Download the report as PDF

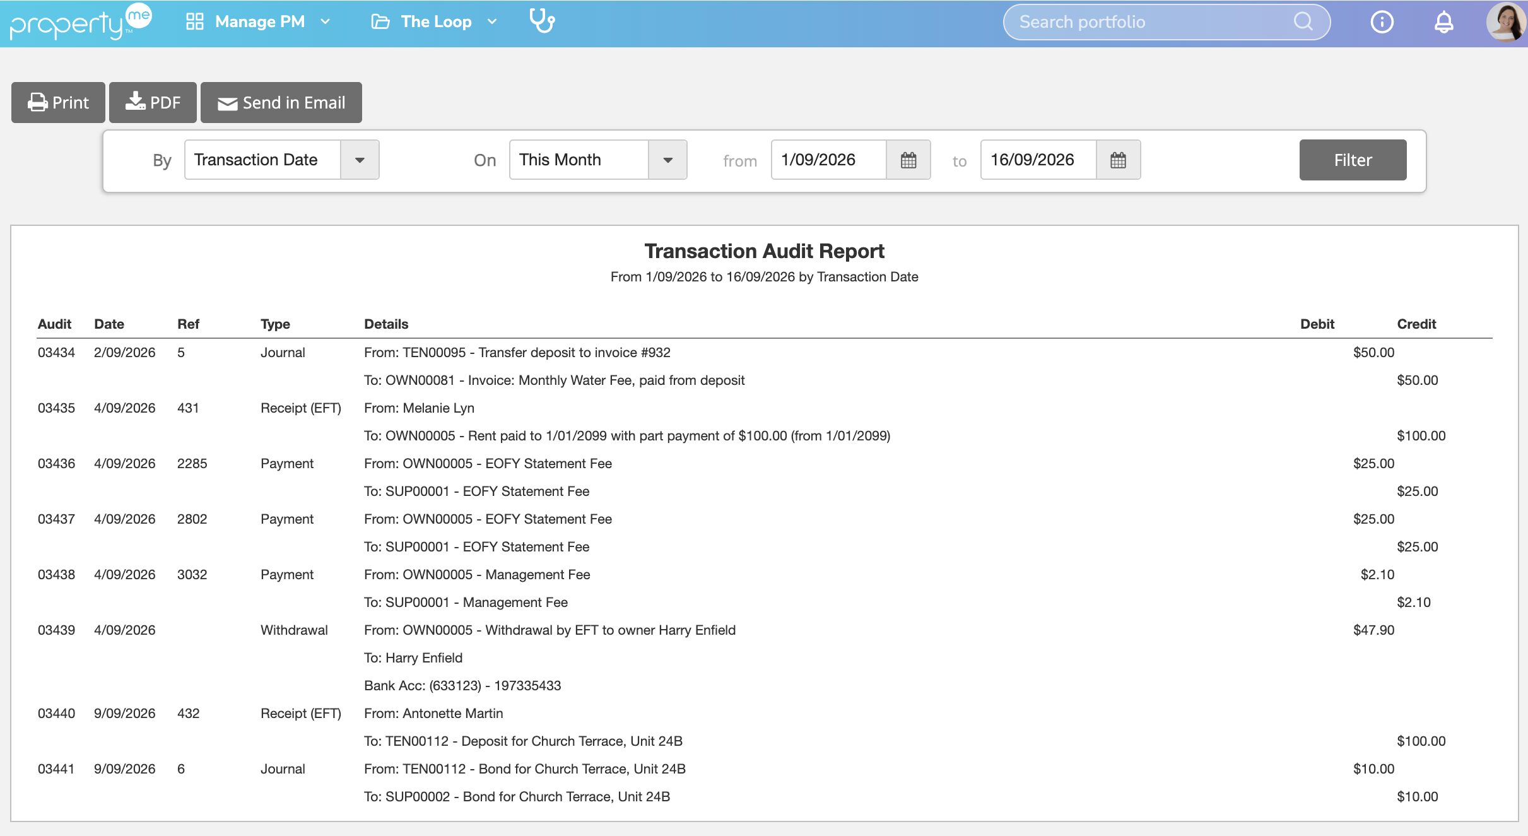point(153,102)
